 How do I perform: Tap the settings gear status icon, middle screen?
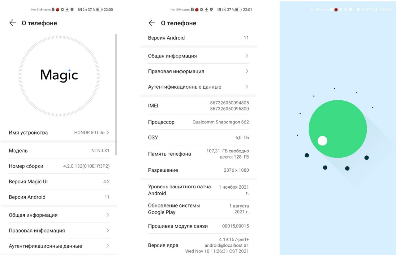click(x=201, y=10)
